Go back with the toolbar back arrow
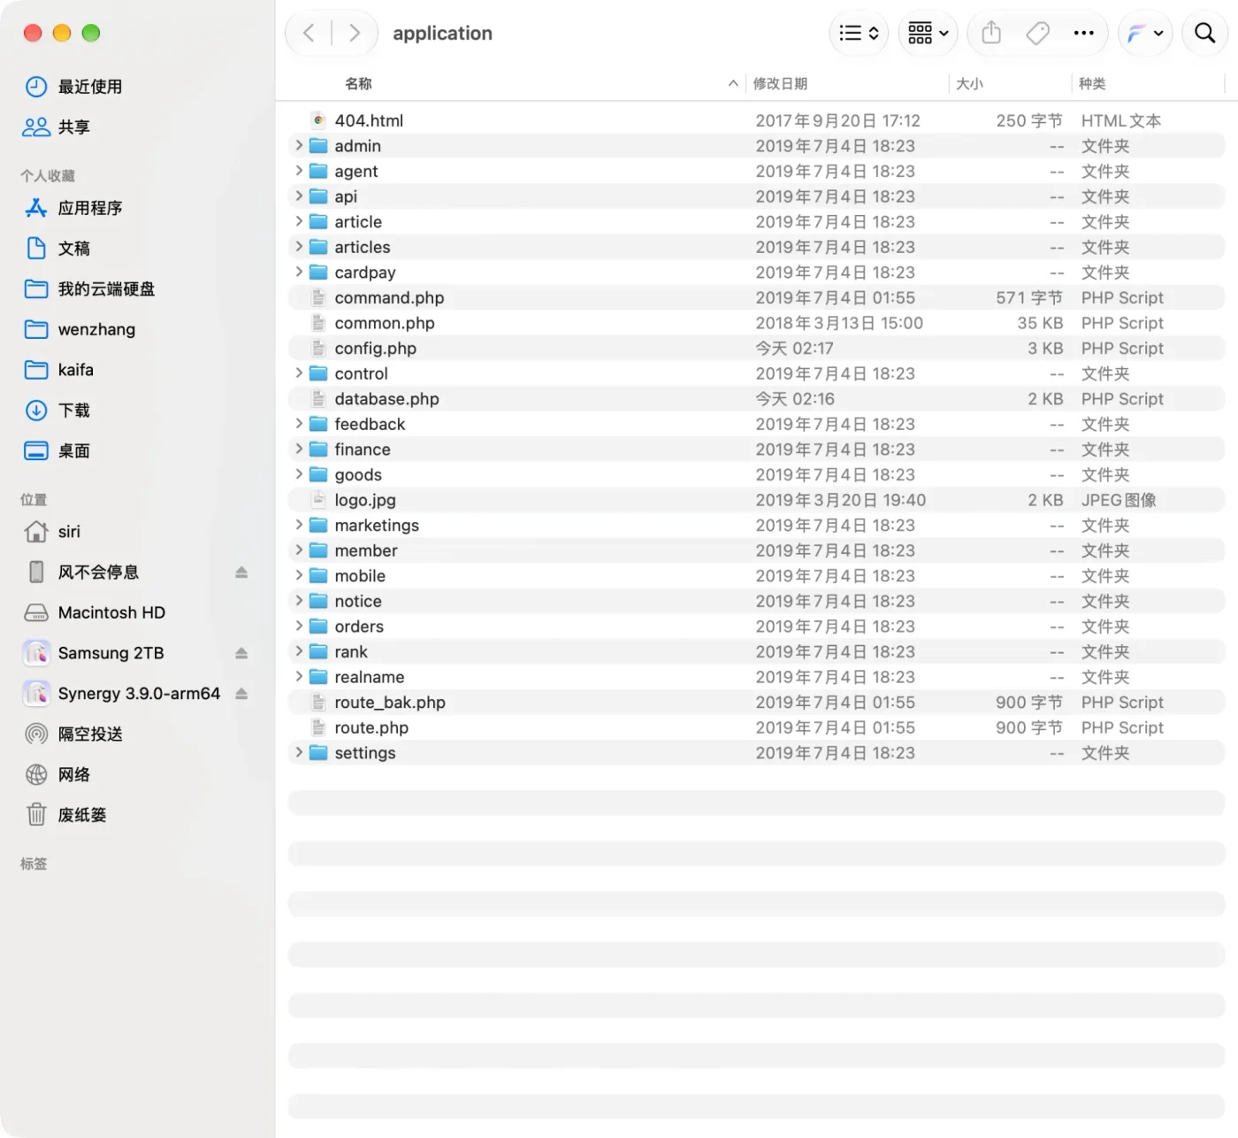 (x=309, y=34)
